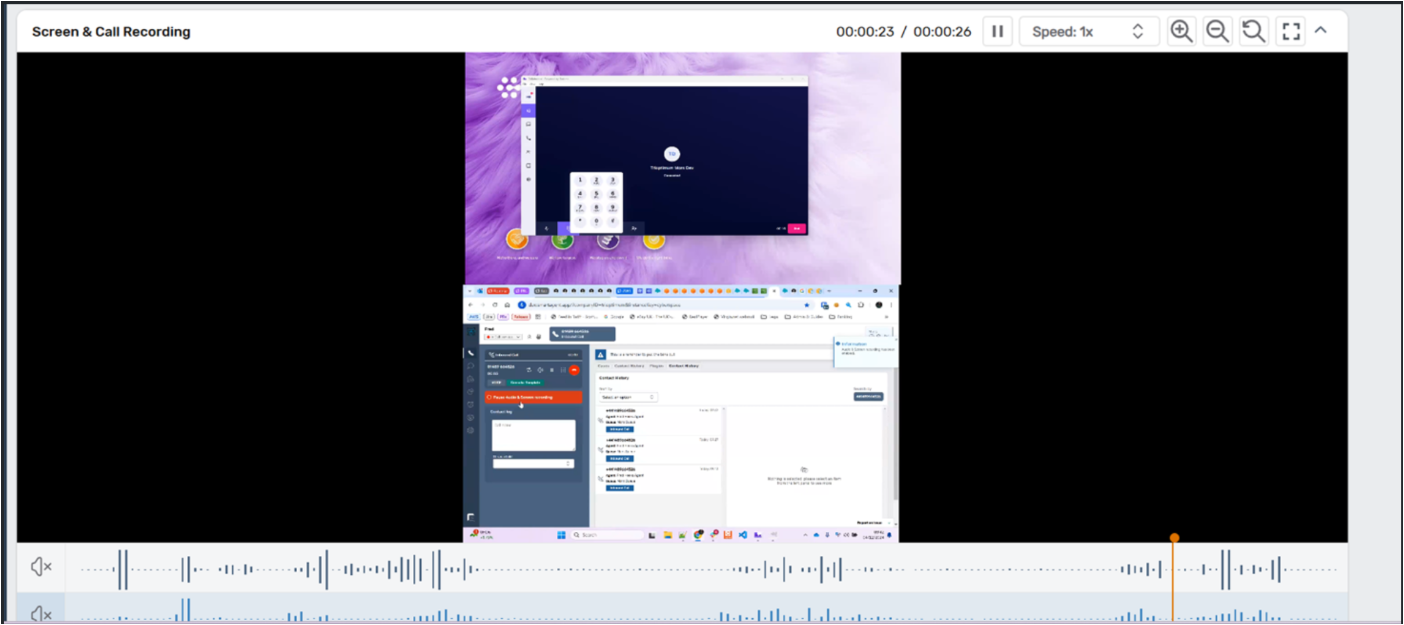Click into the contact log notes box
This screenshot has height=625, width=1404.
coord(533,434)
